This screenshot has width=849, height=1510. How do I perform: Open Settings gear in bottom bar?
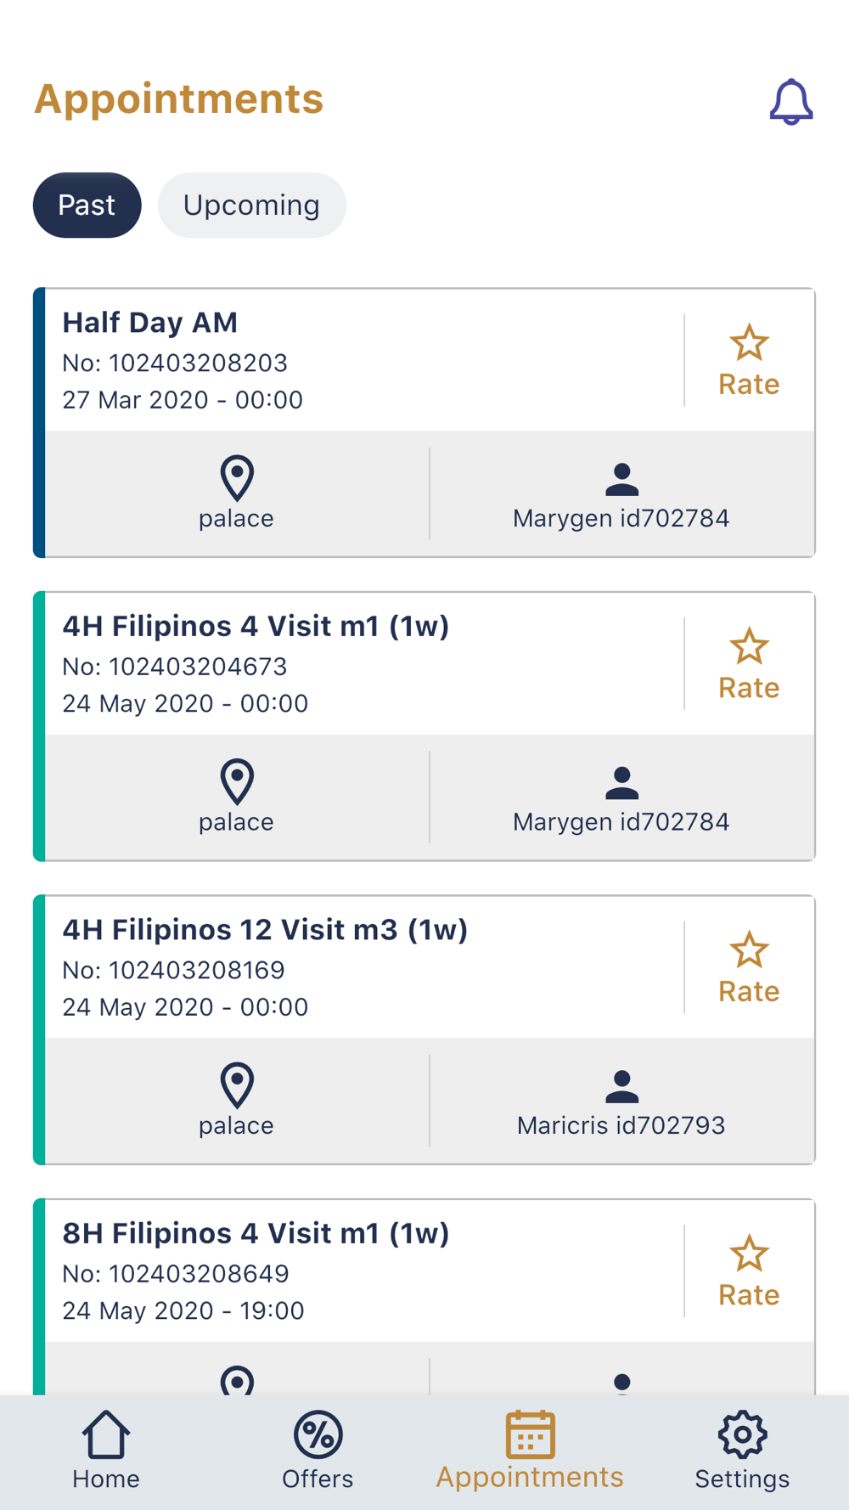742,1435
